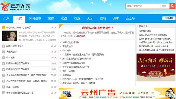
Task: Click the 出行拼车 顺风车 carpool banner
Action: click(x=156, y=68)
